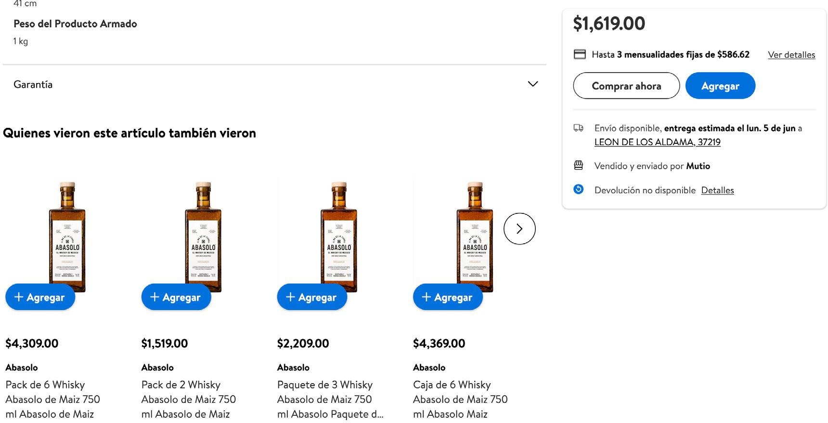The width and height of the screenshot is (828, 423).
Task: Click the credit card installments icon
Action: (x=580, y=54)
